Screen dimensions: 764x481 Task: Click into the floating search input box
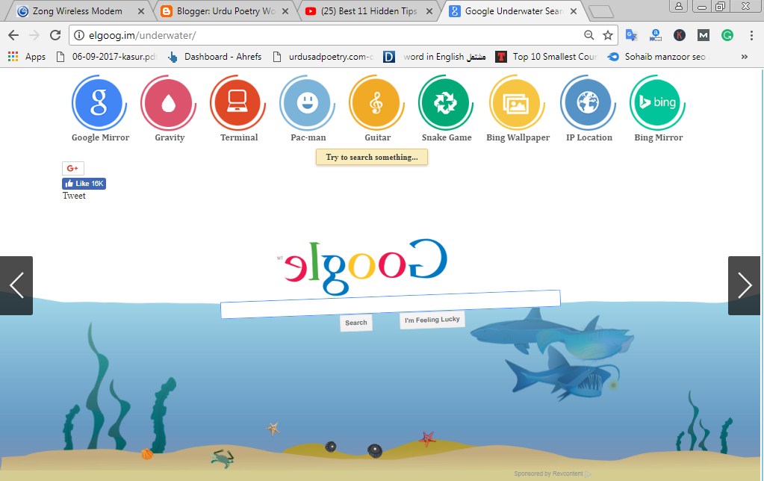click(391, 305)
